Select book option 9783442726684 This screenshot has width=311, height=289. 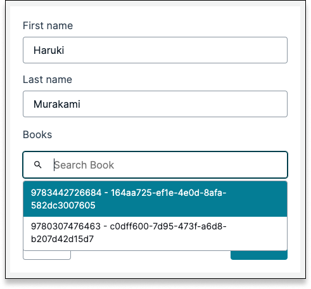(x=155, y=199)
